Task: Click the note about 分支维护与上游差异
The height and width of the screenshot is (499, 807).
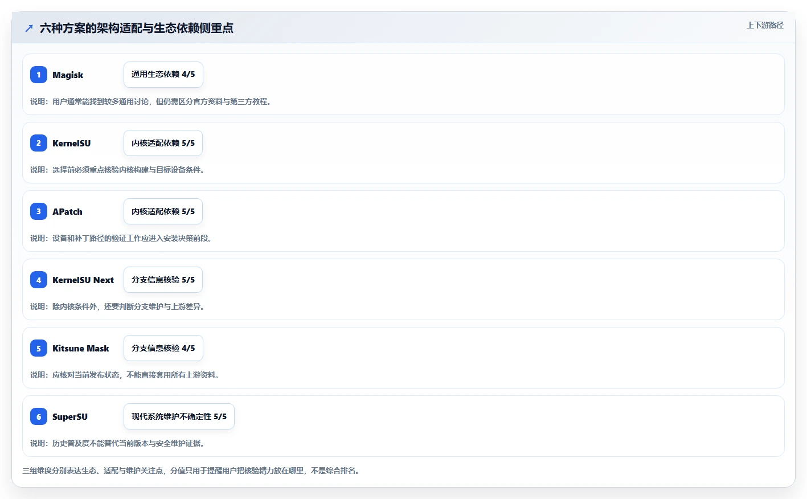Action: [118, 306]
